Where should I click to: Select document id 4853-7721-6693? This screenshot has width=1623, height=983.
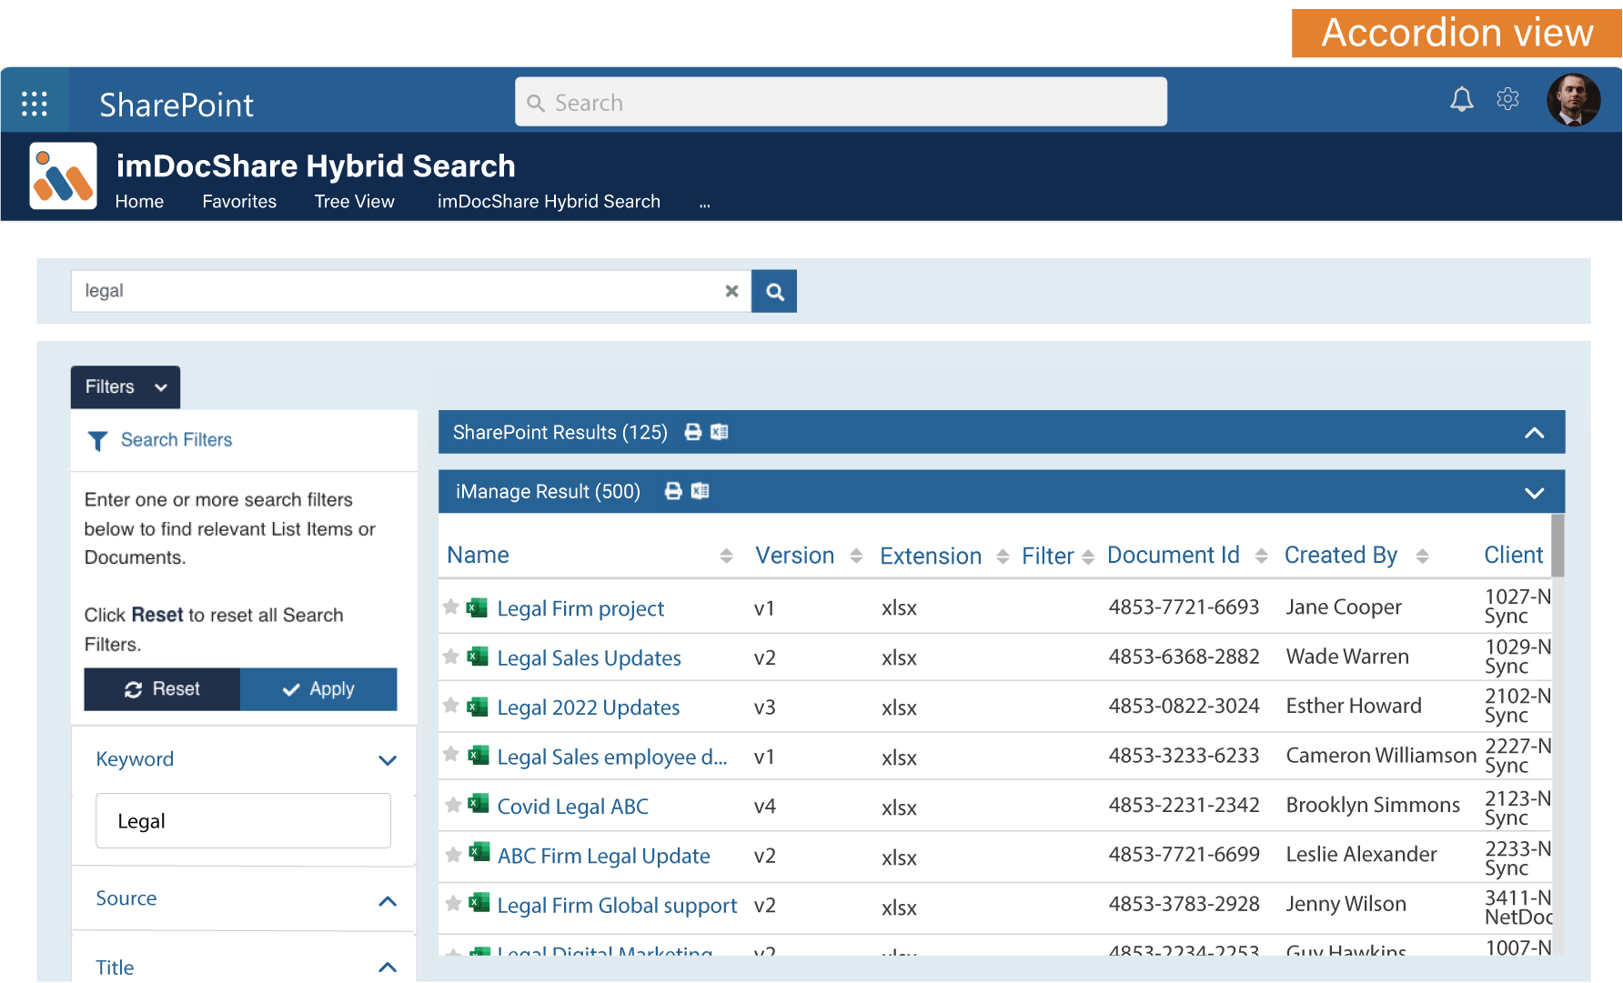pos(1184,607)
